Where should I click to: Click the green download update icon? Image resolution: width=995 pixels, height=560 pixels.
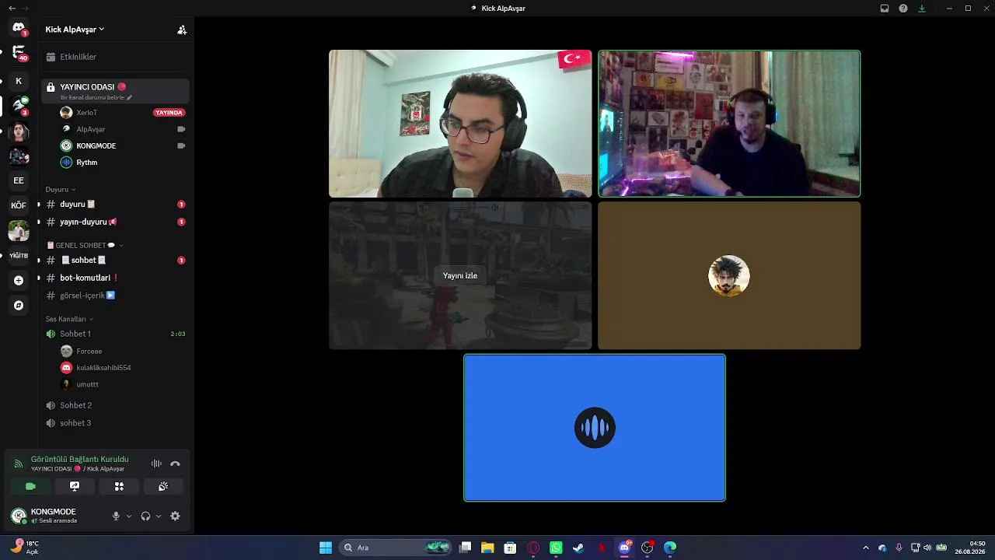click(922, 8)
